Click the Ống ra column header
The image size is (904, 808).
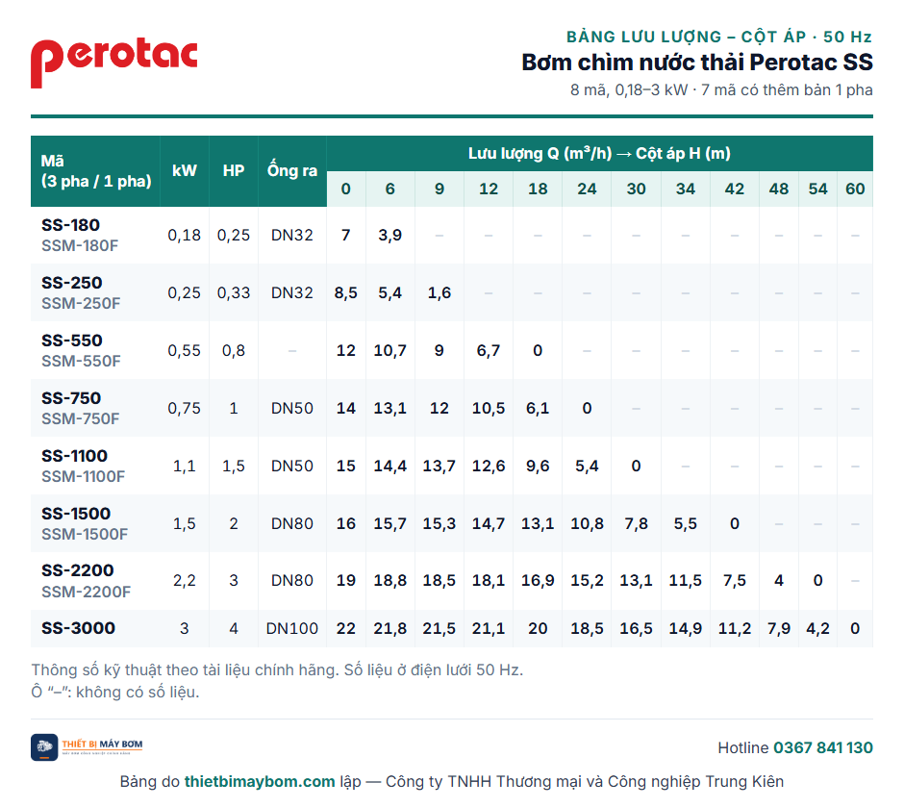coord(292,170)
